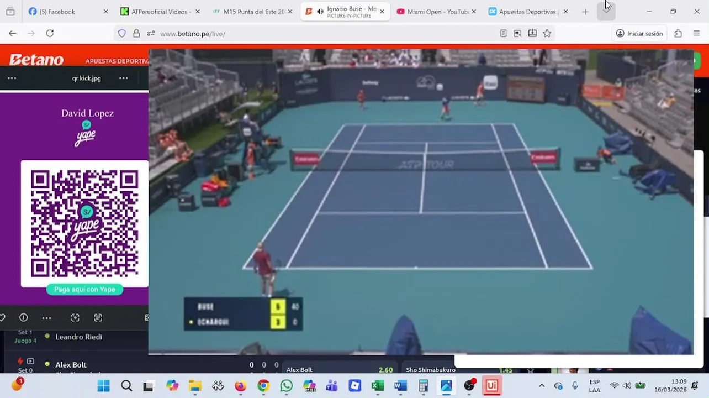This screenshot has height=398, width=709.
Task: Click the tracking protection shield icon
Action: (x=122, y=34)
